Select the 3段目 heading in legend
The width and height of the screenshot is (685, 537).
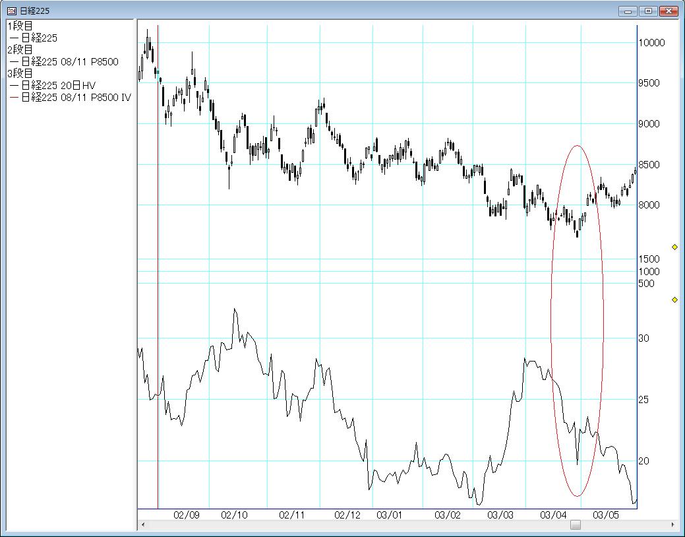(20, 74)
